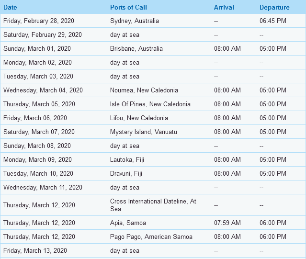Viewport: 306px width, 259px height.
Task: Click the Date column header
Action: tap(10, 7)
